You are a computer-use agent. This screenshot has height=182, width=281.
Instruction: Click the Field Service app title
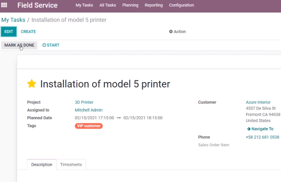coord(38,5)
